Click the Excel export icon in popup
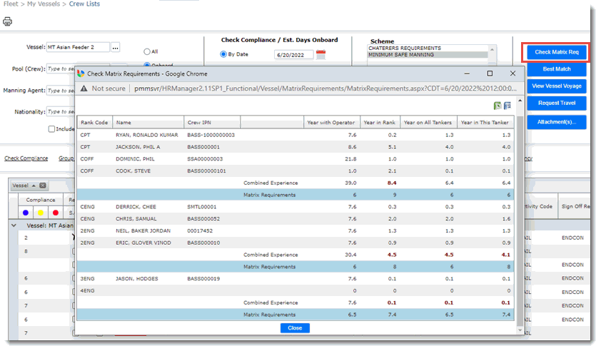 tap(497, 106)
